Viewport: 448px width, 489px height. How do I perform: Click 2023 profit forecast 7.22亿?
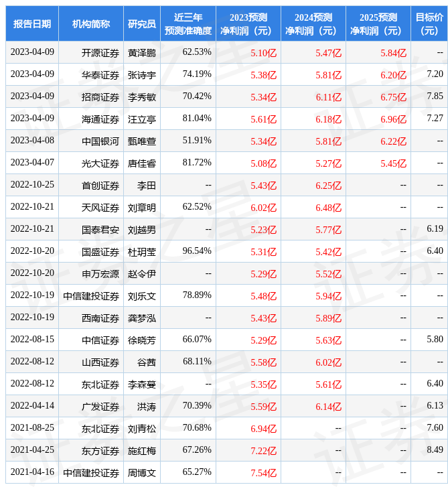click(263, 451)
